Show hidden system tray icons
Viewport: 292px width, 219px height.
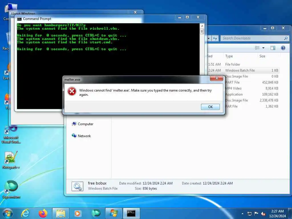(x=242, y=214)
